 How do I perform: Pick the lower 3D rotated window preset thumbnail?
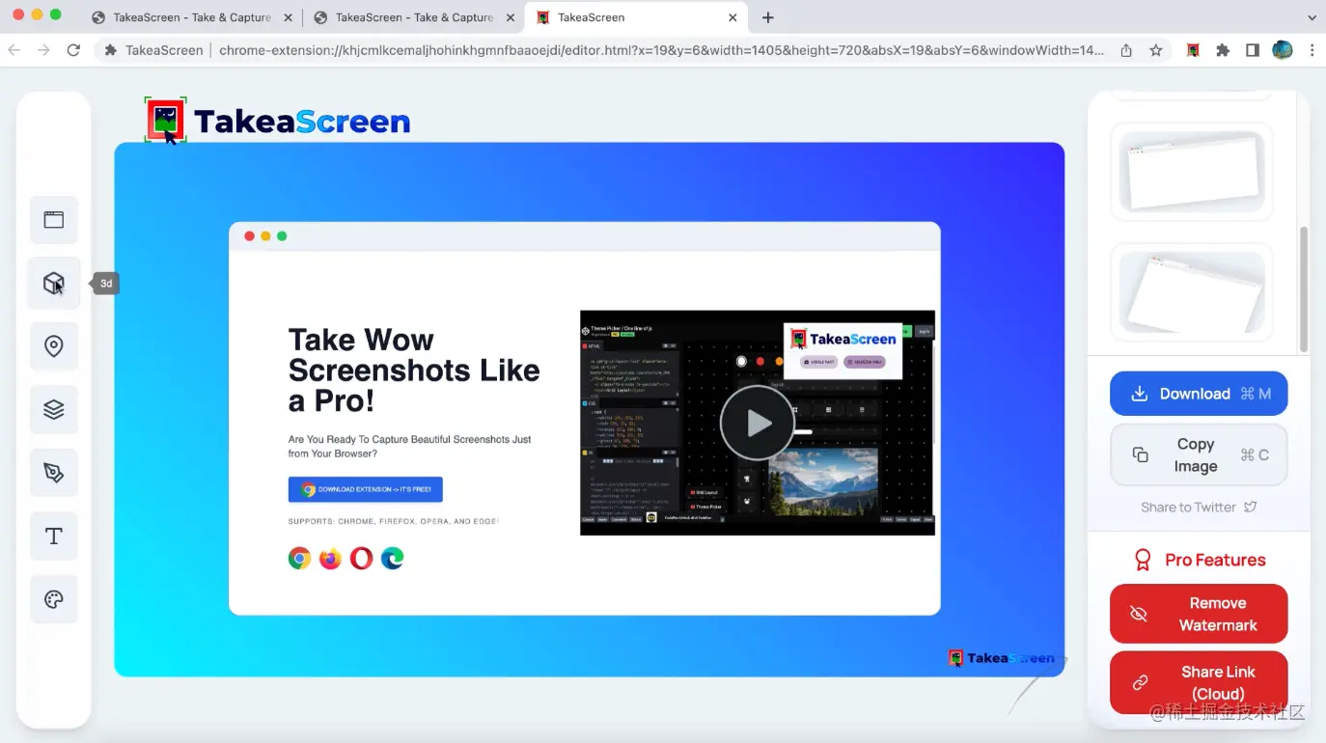click(x=1192, y=292)
